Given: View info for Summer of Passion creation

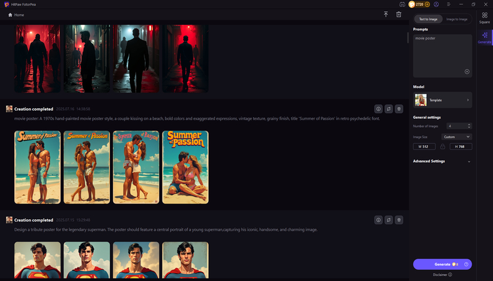Looking at the screenshot, I should click(x=378, y=109).
